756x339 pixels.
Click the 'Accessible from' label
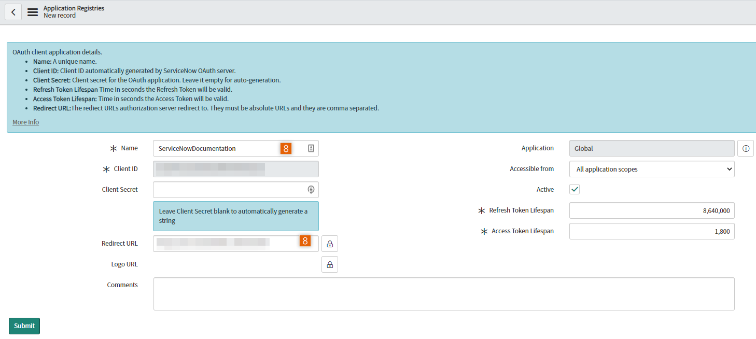[x=531, y=169]
